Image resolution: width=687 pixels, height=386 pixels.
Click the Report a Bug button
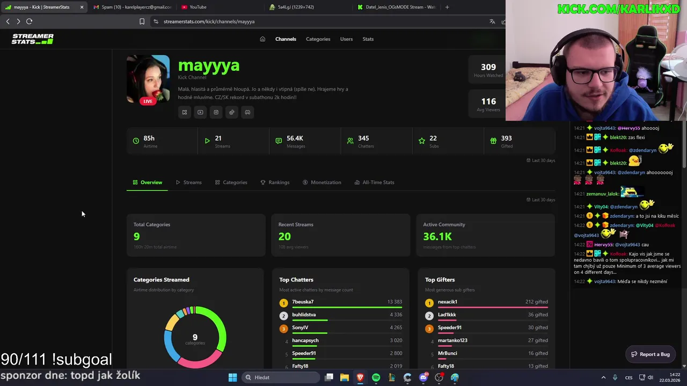coord(651,354)
